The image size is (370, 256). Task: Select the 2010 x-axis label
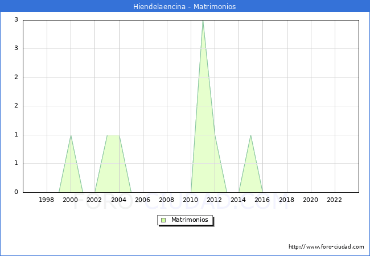[191, 200]
